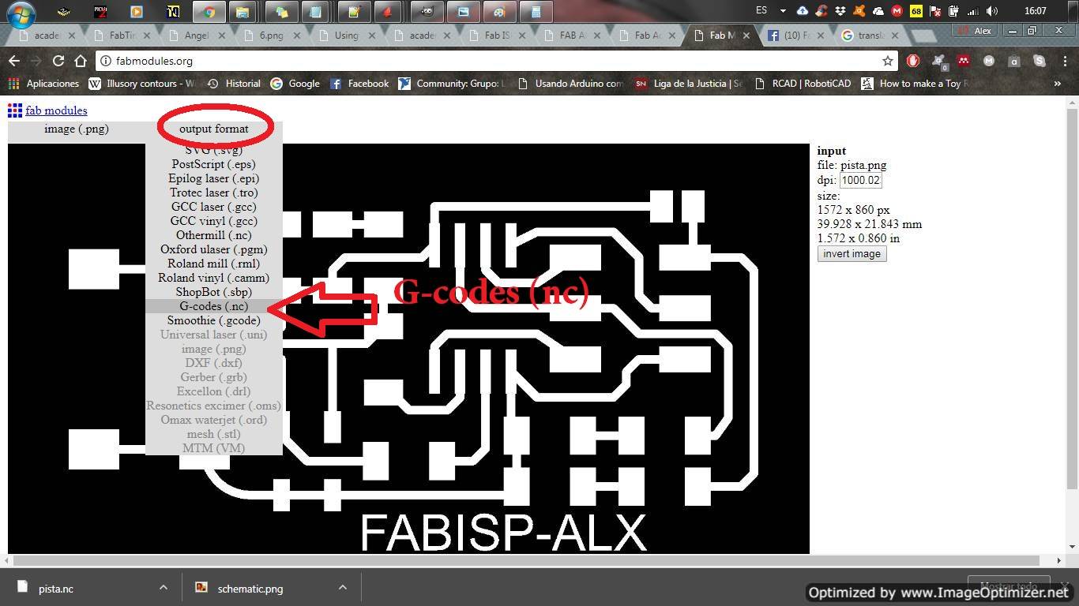
Task: Choose Smoothie (.gcode) output
Action: (x=213, y=320)
